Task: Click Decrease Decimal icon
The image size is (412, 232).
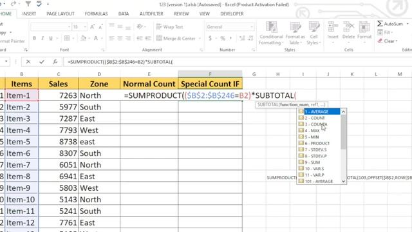Action: 250,39
